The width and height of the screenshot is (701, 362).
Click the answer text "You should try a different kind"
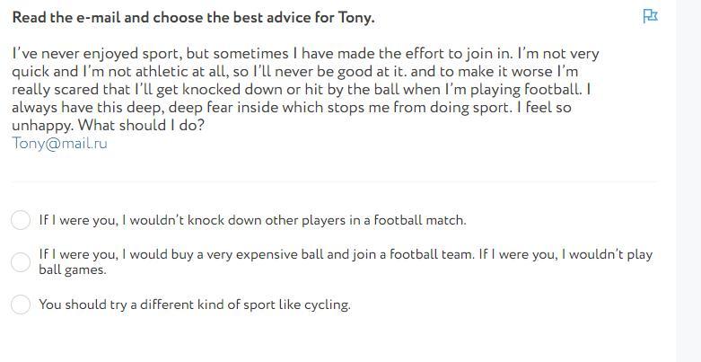[x=135, y=305]
